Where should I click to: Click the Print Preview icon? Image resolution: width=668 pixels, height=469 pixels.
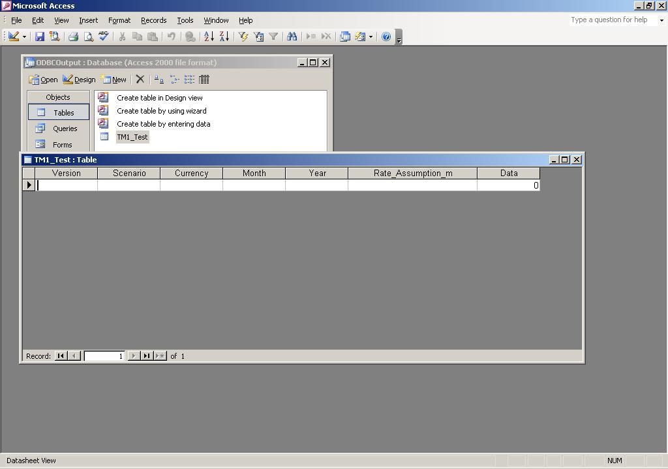[88, 37]
